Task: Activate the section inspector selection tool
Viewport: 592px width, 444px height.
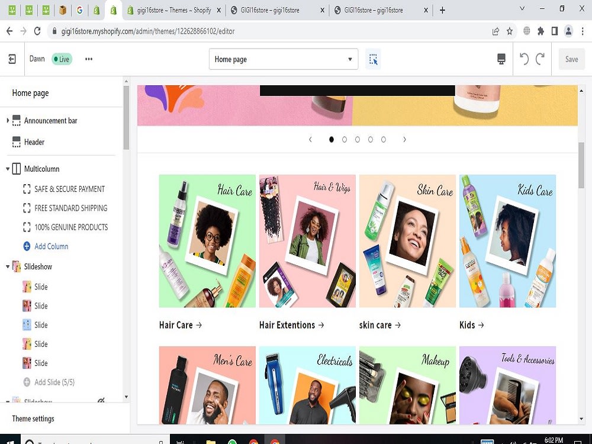Action: click(373, 59)
